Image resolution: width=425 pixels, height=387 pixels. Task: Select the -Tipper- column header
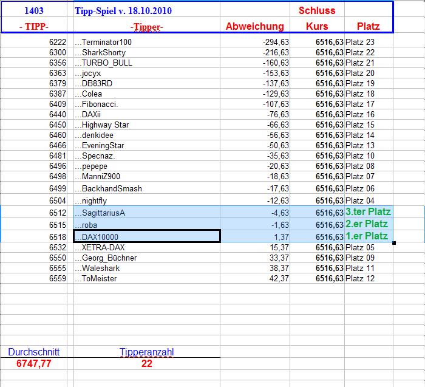tap(147, 26)
